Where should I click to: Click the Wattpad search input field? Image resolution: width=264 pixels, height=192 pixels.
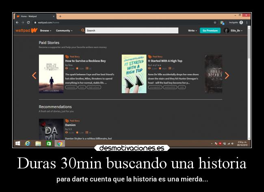point(132,31)
